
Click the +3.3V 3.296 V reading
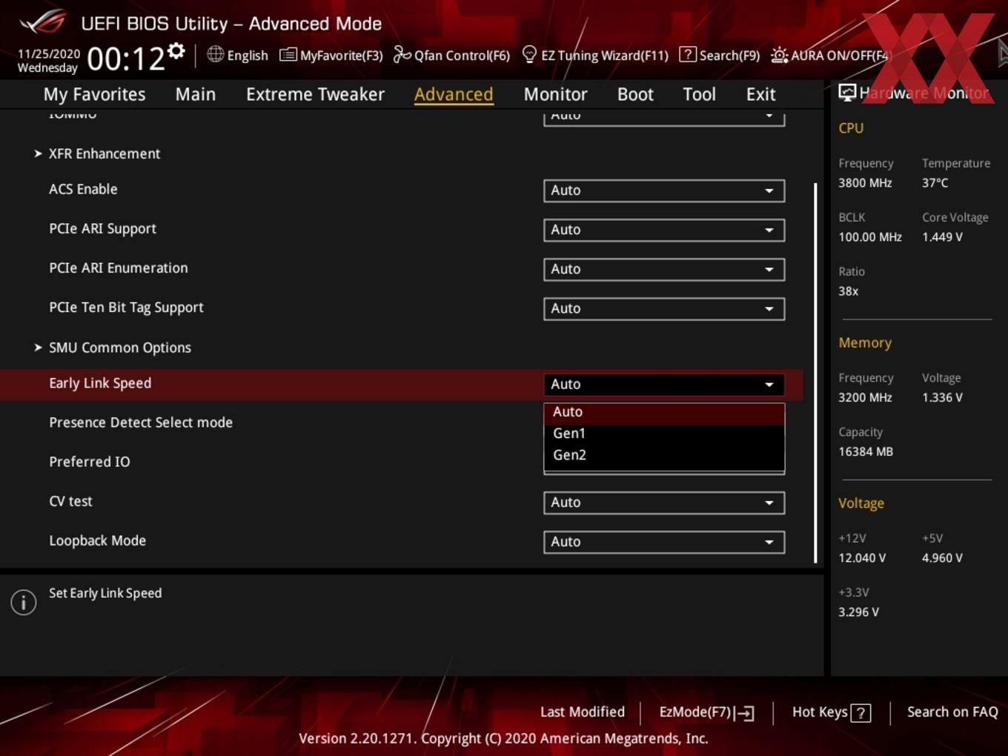858,612
